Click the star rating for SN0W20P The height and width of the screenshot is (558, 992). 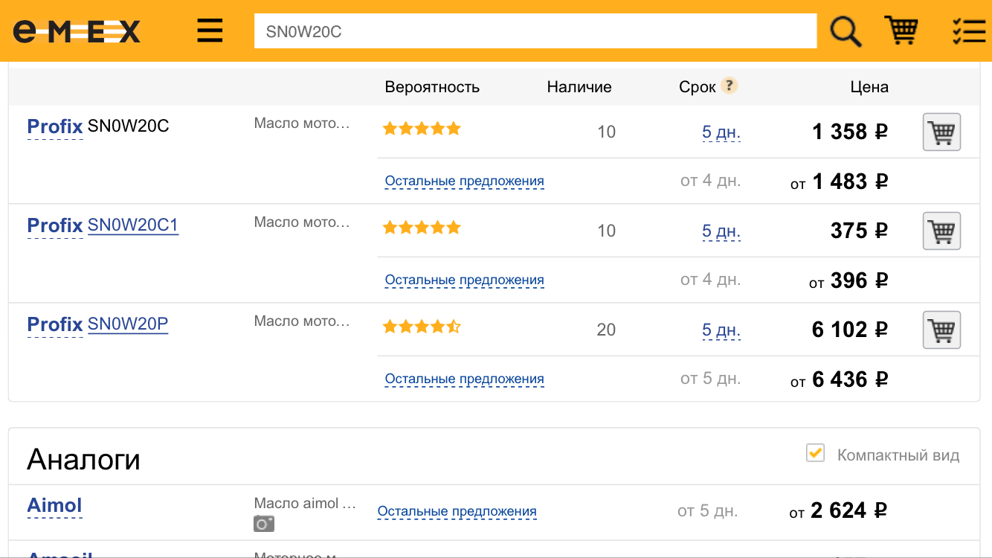422,327
